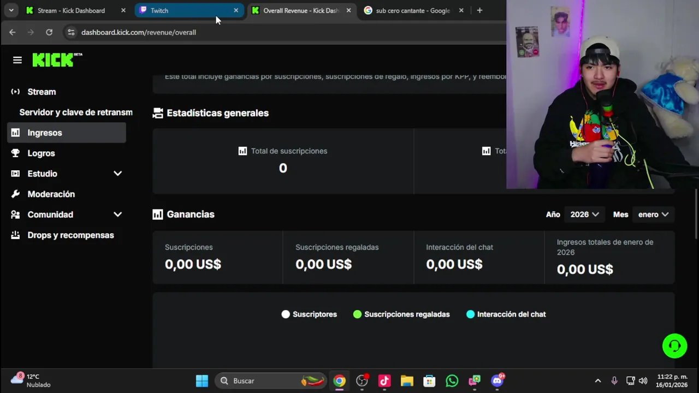Expand the Comunidad sidebar section
This screenshot has width=699, height=393.
point(117,215)
